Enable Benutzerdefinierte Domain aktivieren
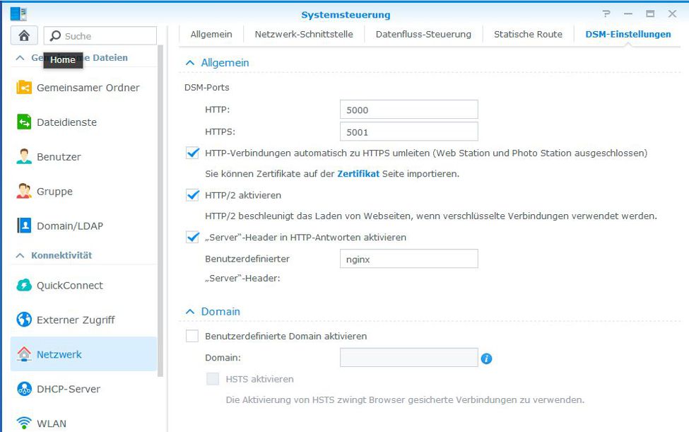Viewport: 689px width, 432px height. tap(192, 337)
